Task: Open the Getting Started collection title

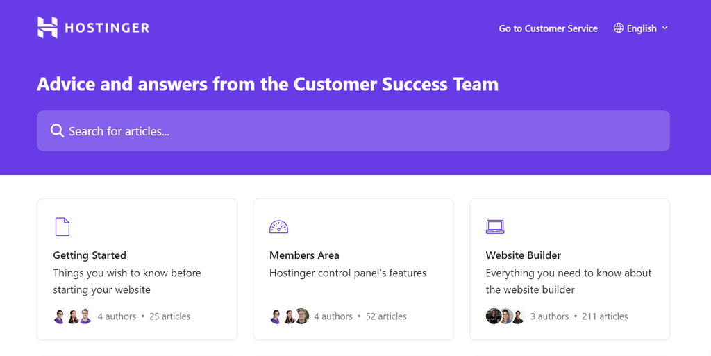Action: 90,255
